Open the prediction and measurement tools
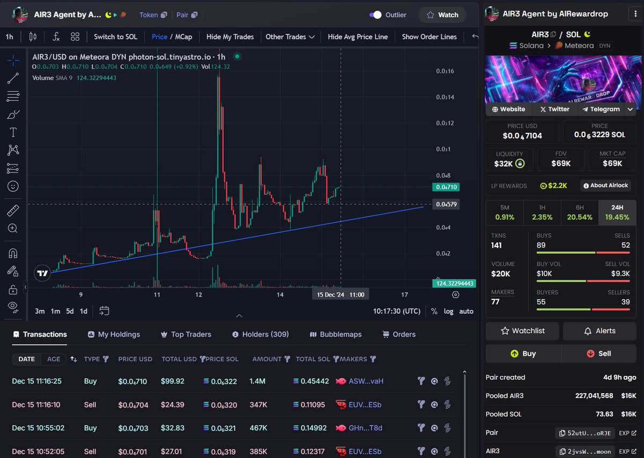This screenshot has height=458, width=644. (13, 168)
